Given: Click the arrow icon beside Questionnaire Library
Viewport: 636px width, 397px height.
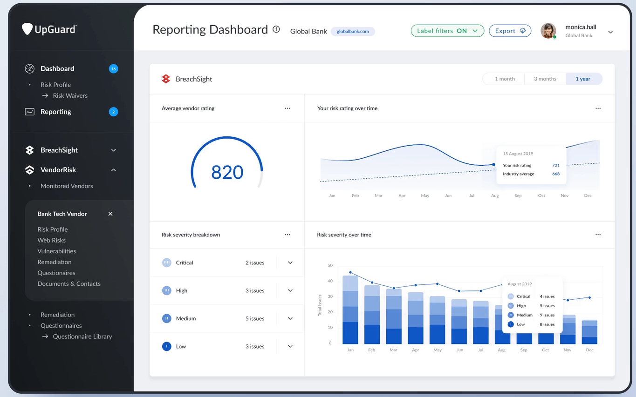Looking at the screenshot, I should click(x=45, y=336).
